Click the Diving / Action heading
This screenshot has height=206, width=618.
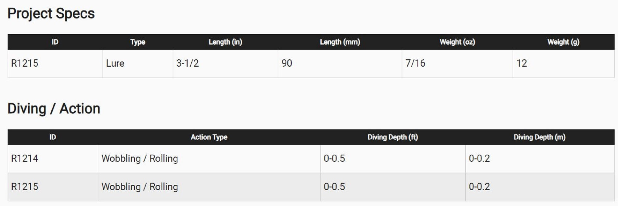coord(54,109)
